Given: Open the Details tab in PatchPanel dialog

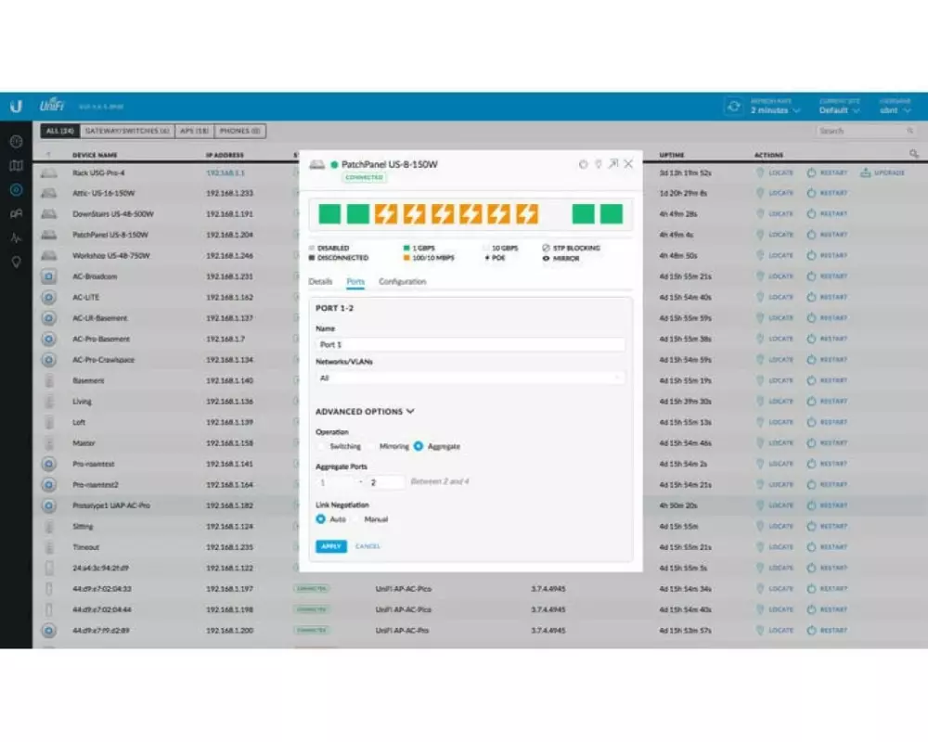Looking at the screenshot, I should pyautogui.click(x=320, y=282).
